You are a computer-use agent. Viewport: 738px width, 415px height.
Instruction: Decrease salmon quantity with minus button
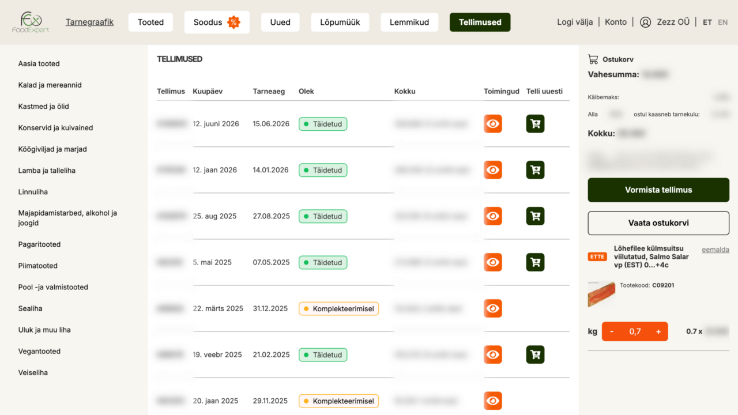point(612,331)
